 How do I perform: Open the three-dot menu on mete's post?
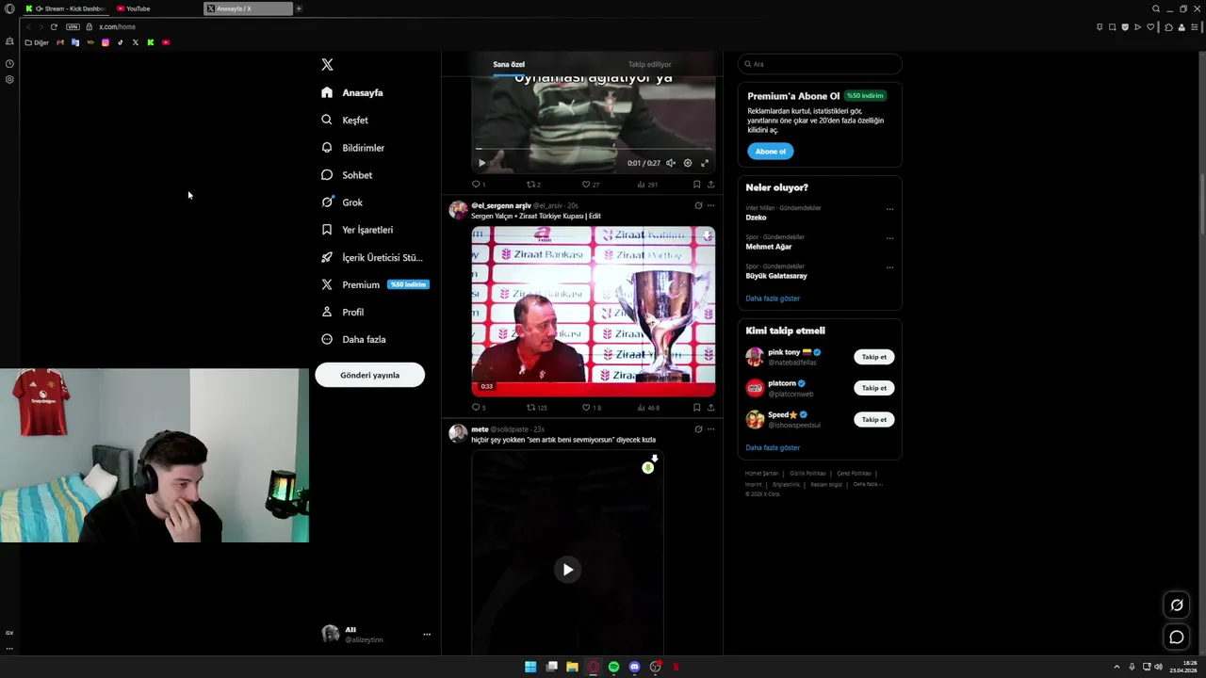click(x=710, y=429)
